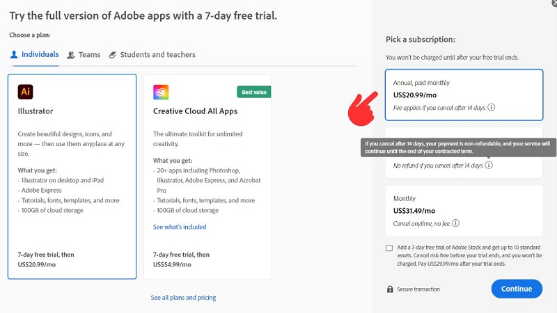The image size is (557, 313).
Task: Choose the Monthly US$31.49/mo subscription
Action: (x=464, y=211)
